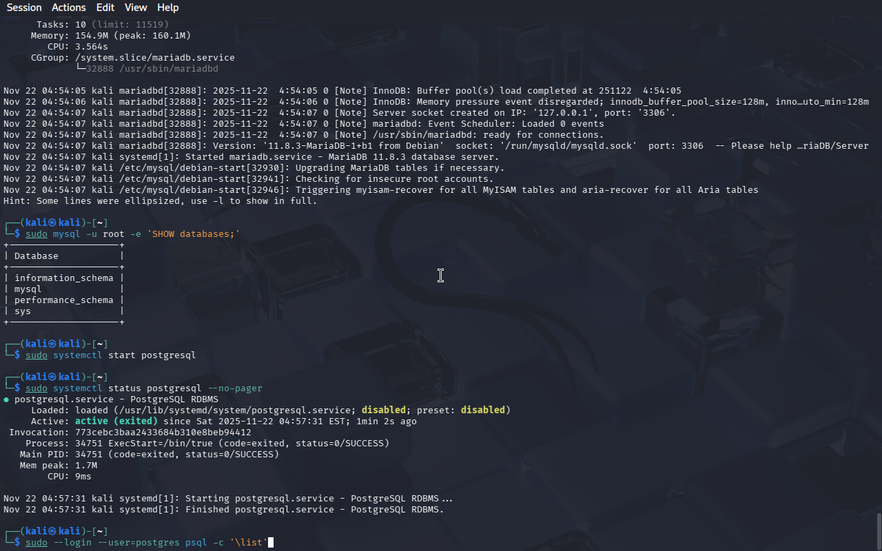Click the terminal's vertical scrollbar thumb
882x551 pixels.
[879, 530]
